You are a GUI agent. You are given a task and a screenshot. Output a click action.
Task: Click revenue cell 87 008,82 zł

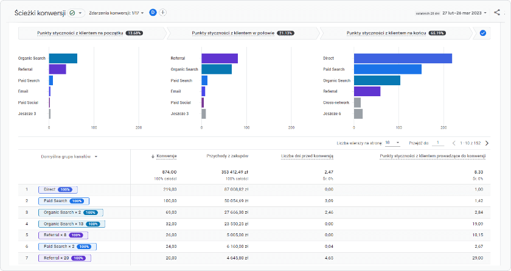click(236, 189)
